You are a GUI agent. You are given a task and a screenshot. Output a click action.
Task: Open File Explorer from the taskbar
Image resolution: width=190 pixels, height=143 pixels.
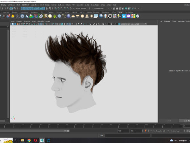click(x=23, y=140)
